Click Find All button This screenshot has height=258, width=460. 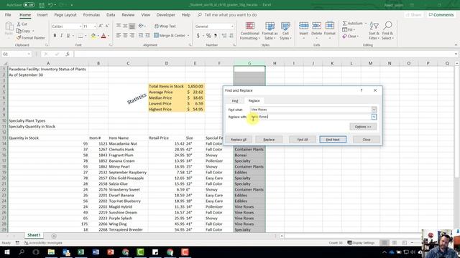click(x=303, y=140)
